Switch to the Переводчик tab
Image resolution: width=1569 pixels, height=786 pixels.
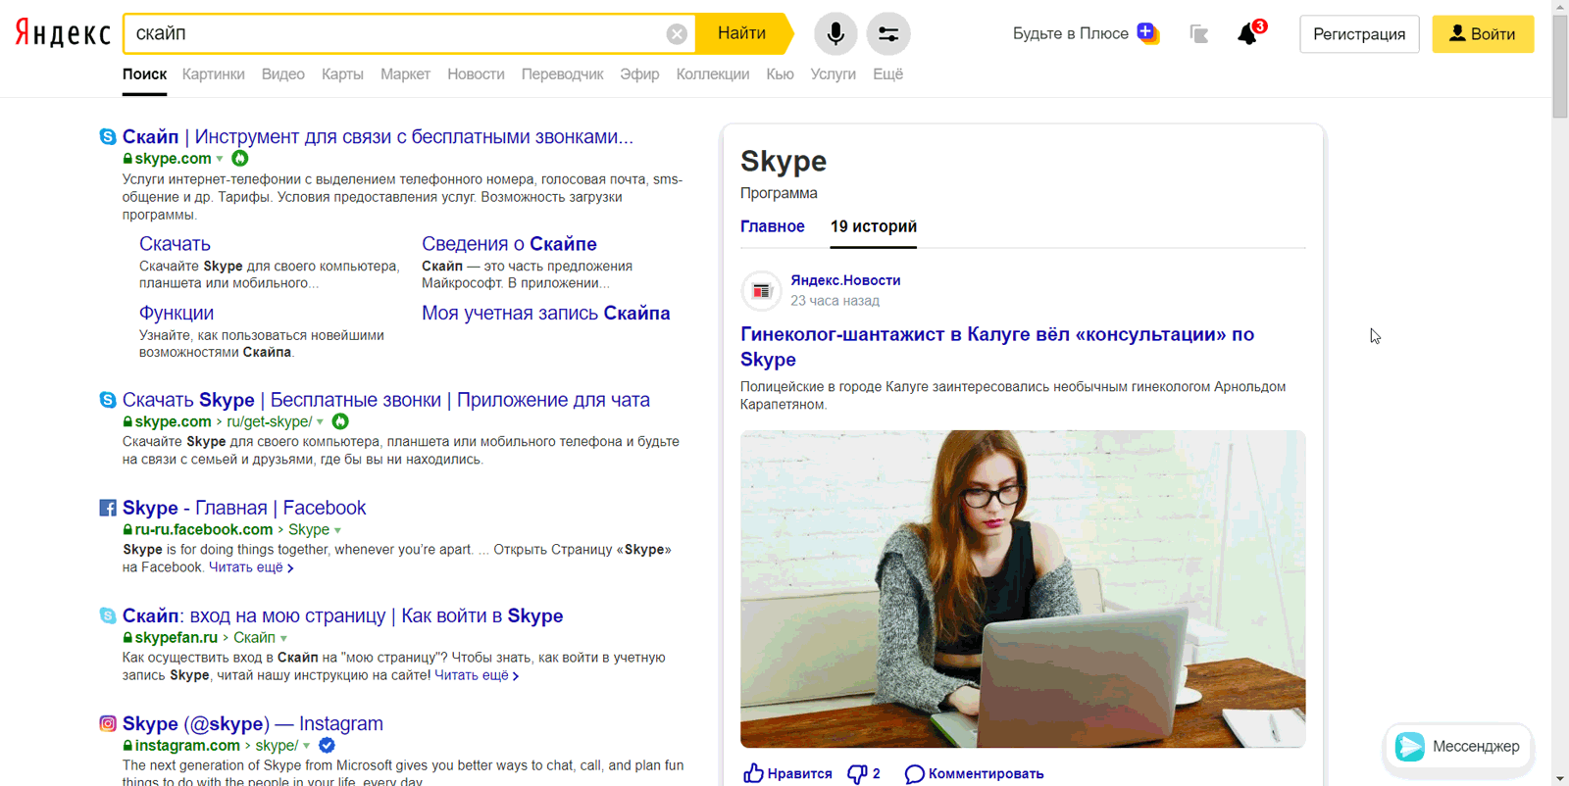pos(562,74)
